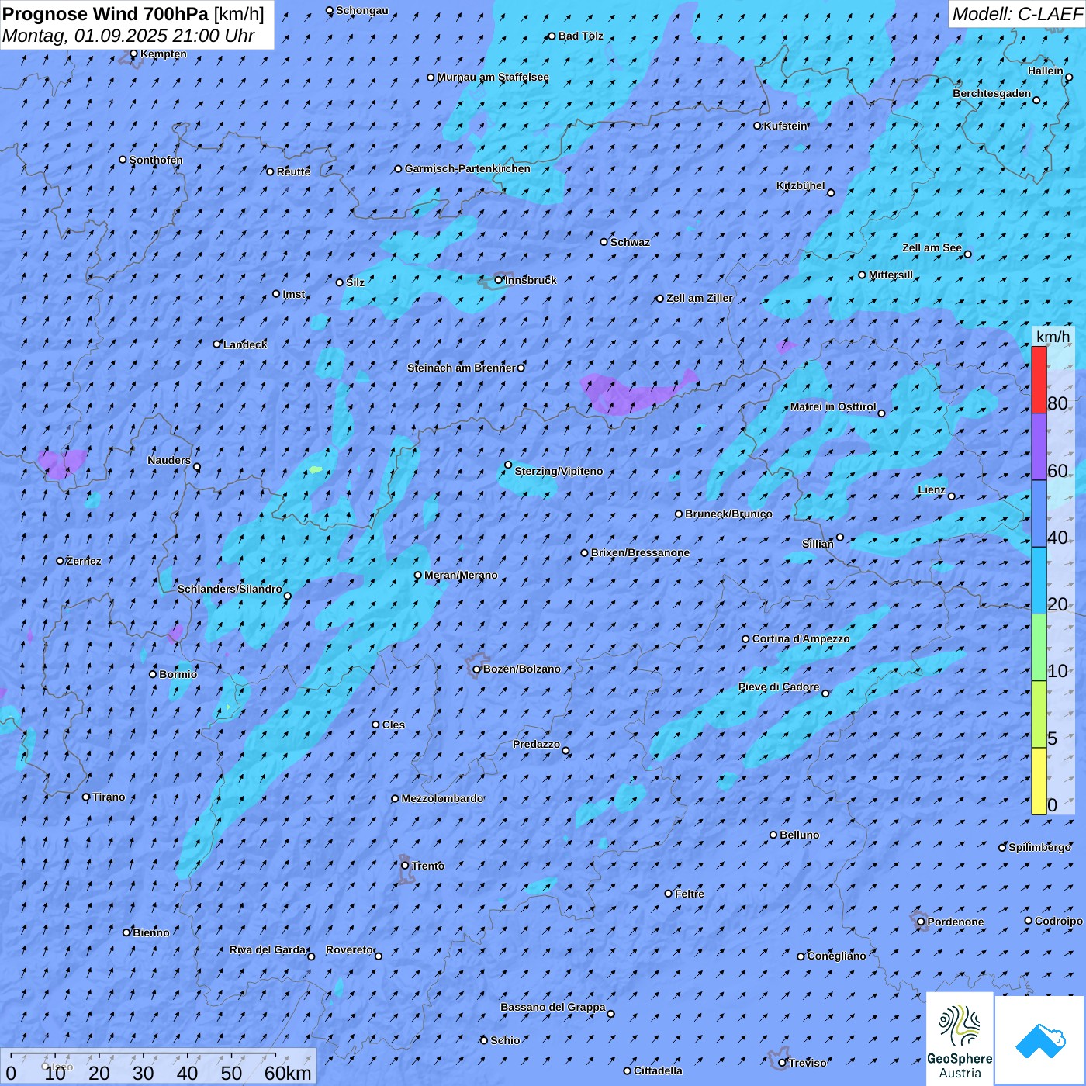This screenshot has height=1086, width=1086.
Task: Click the 'Zernez' label
Action: pyautogui.click(x=84, y=561)
